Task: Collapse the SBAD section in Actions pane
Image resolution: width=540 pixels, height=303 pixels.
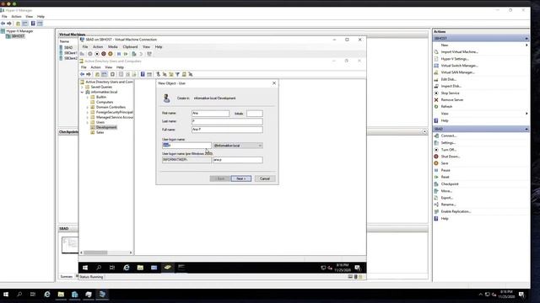Action: [x=526, y=129]
